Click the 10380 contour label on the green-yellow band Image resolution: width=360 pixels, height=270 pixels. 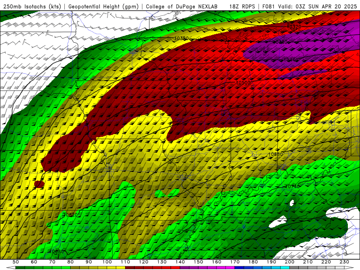(x=181, y=38)
